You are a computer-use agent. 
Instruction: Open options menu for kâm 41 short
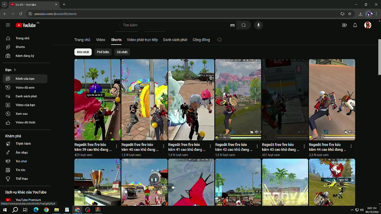(x=210, y=146)
